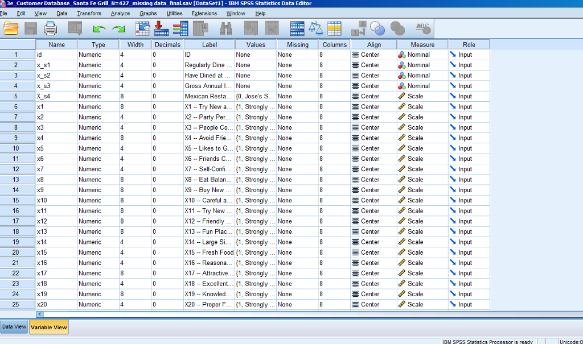
Task: Click the Save floppy disk icon
Action: point(31,28)
